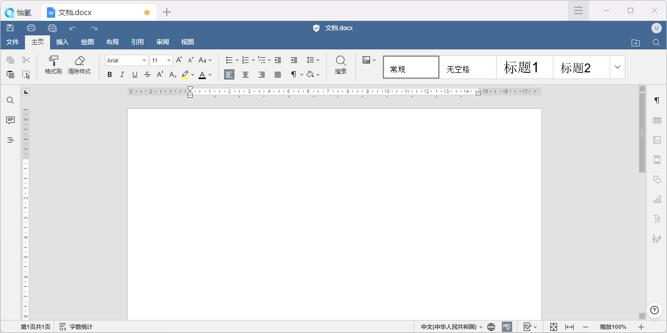Switch to the 绘图 tab

point(88,42)
